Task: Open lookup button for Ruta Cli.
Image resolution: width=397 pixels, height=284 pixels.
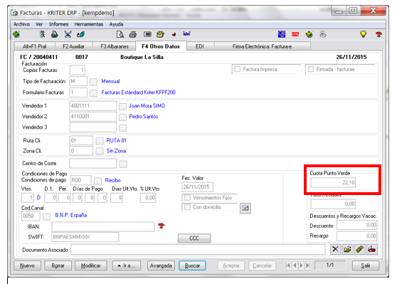Action: tap(100, 141)
